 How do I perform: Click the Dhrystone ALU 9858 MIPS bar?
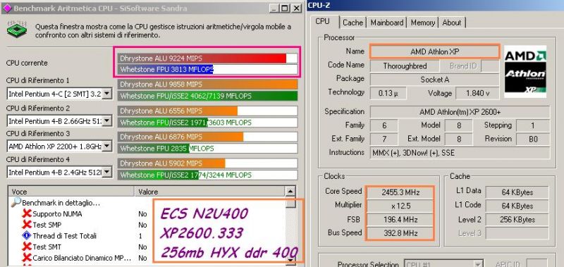pos(207,84)
